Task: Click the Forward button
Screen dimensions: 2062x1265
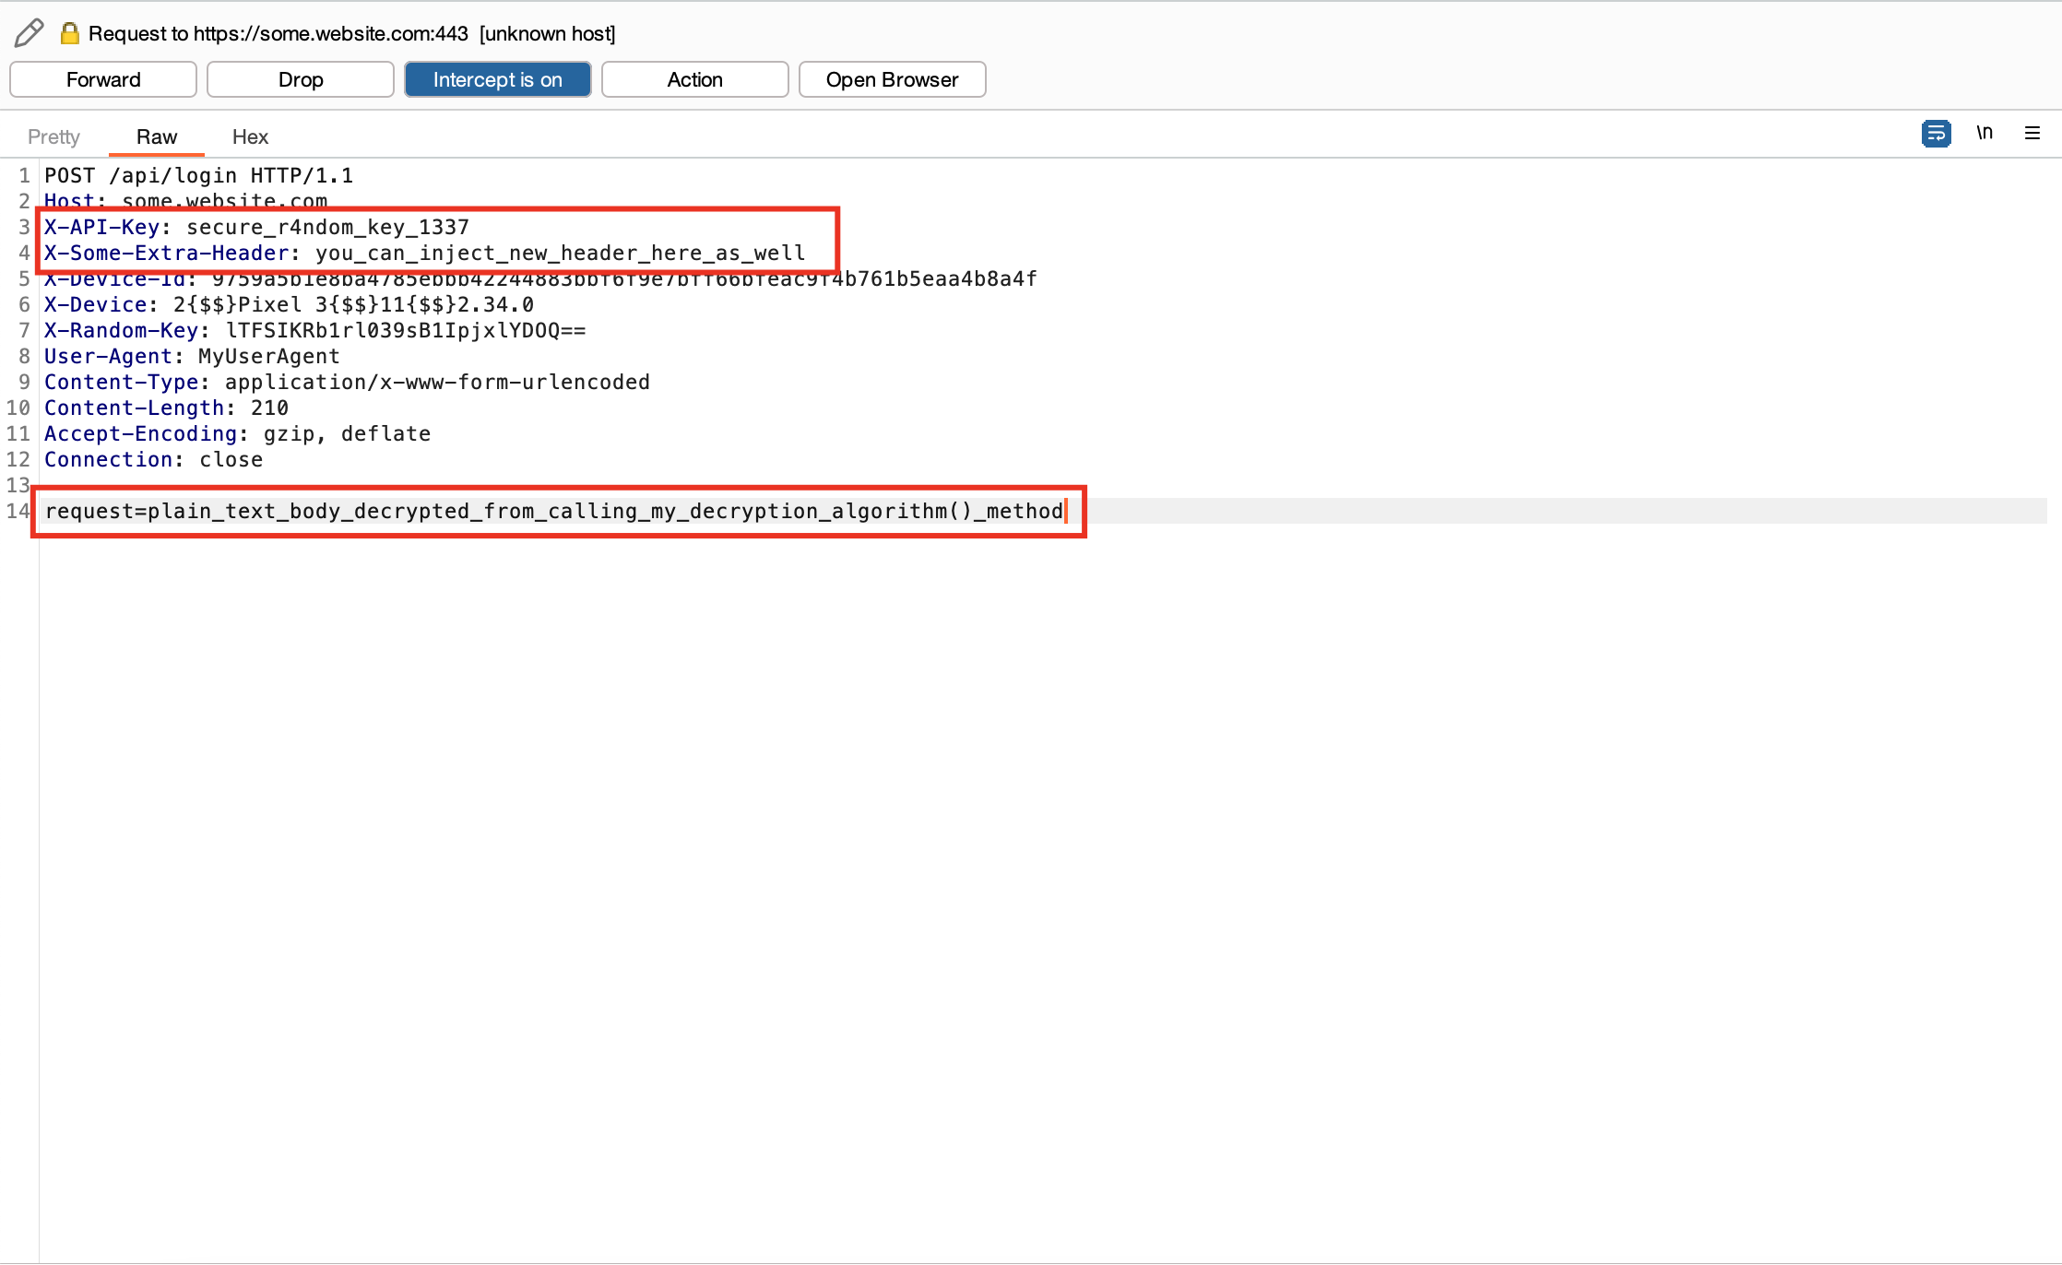Action: point(103,79)
